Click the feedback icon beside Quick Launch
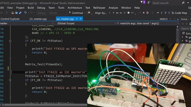191x107 pixels. [149, 2]
